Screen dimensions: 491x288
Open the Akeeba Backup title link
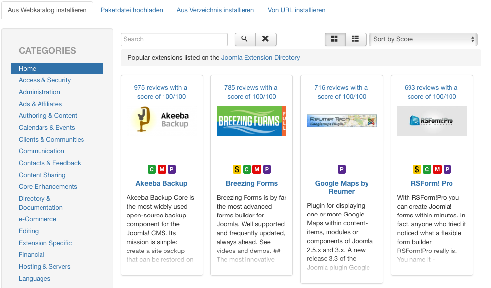pos(162,184)
